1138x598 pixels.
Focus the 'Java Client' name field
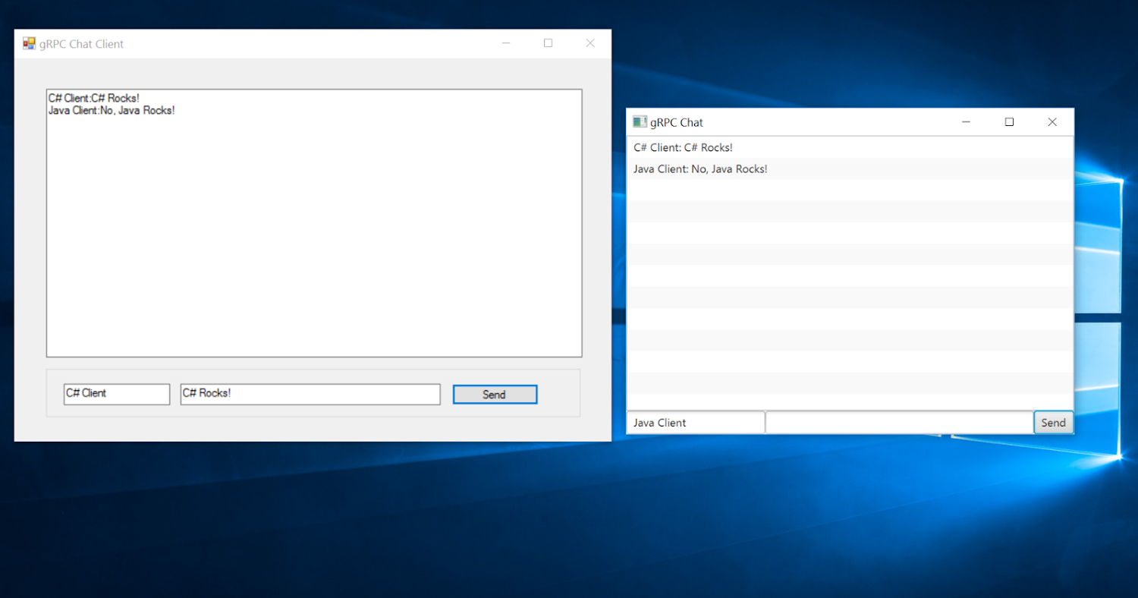click(x=696, y=423)
